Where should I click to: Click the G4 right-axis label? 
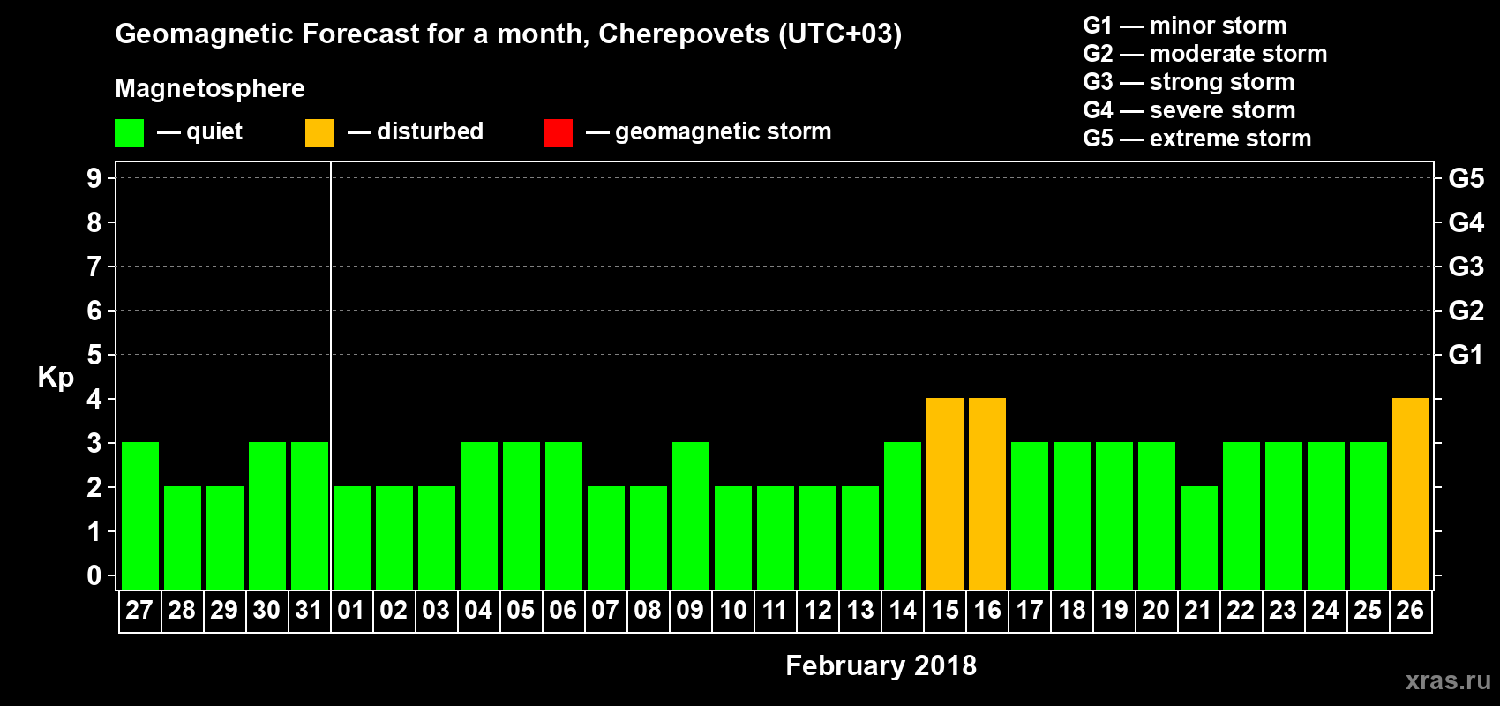click(x=1466, y=222)
